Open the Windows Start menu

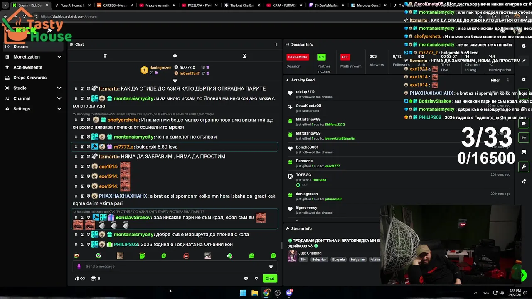coord(243,293)
